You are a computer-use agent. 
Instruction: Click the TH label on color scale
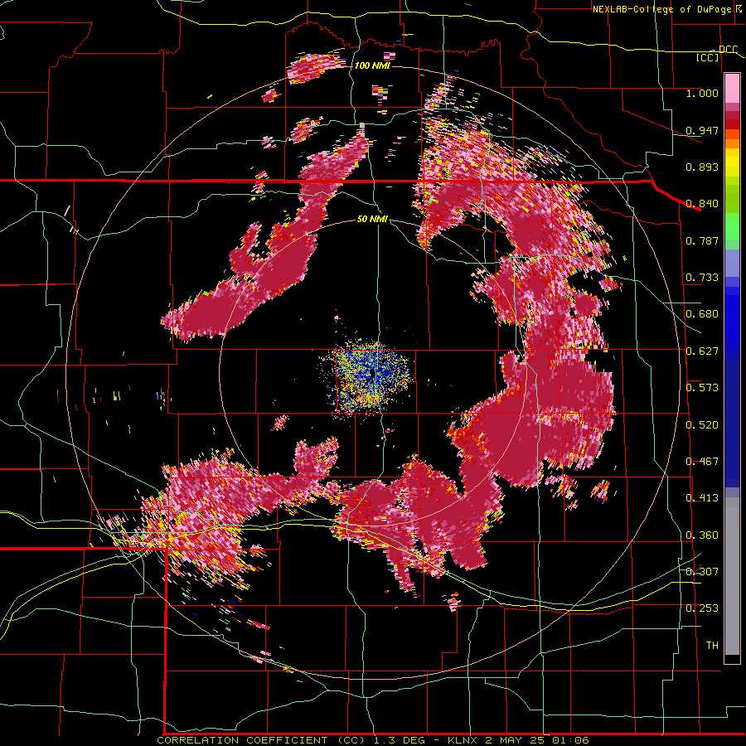[x=712, y=646]
